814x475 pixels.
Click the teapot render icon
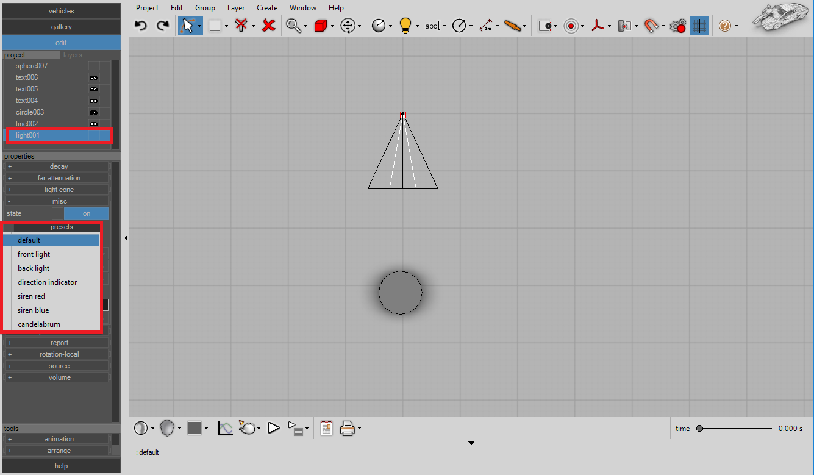coord(247,428)
